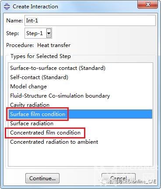Image resolution: width=161 pixels, height=189 pixels.
Task: Choose Surface radiation from the list
Action: click(31, 124)
